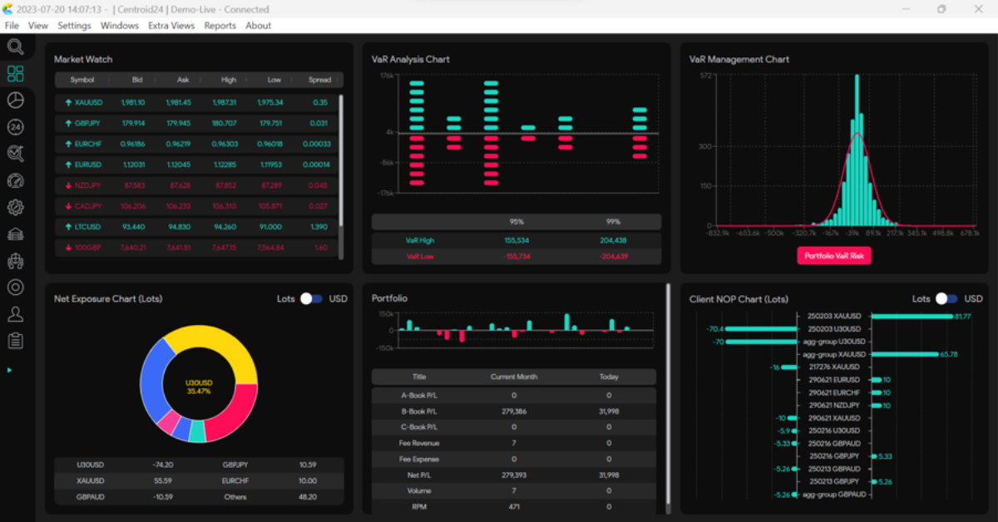998x522 pixels.
Task: Select the dashboard grid icon in sidebar
Action: 15,74
